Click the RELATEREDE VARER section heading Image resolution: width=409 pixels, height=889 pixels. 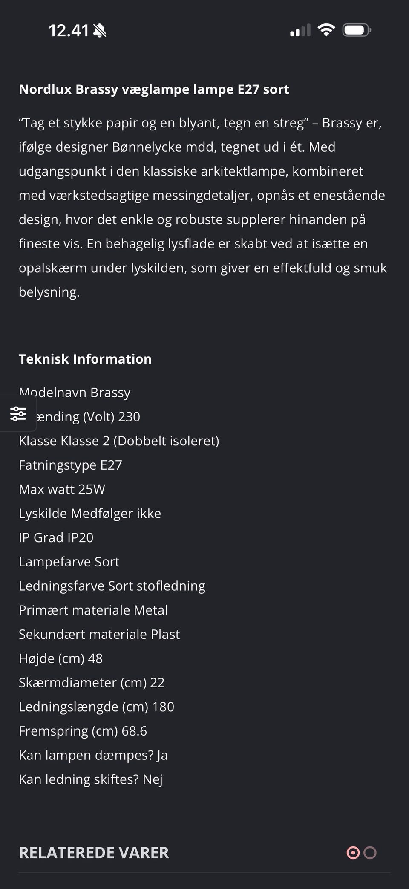[x=94, y=853]
